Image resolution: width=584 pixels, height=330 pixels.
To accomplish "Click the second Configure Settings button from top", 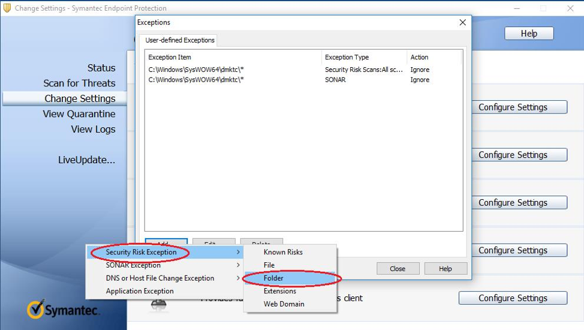I will (519, 155).
